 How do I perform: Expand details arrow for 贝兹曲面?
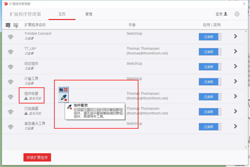point(236,111)
